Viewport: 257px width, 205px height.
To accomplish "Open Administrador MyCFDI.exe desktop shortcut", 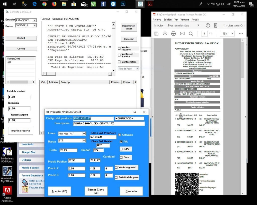I will pos(7,174).
